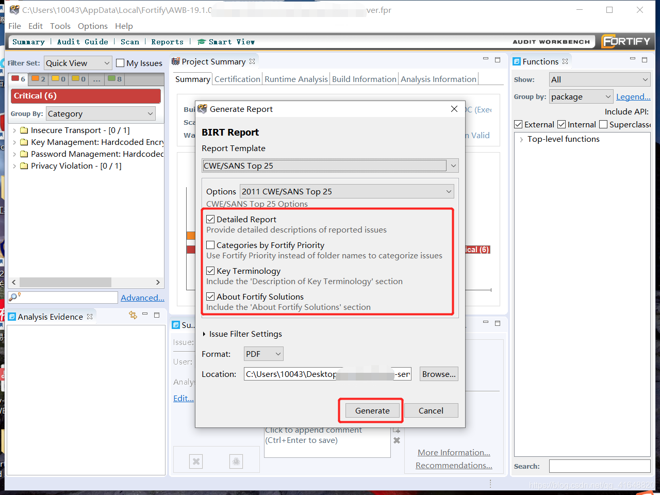The height and width of the screenshot is (495, 660).
Task: Click the Browse... button
Action: 439,374
